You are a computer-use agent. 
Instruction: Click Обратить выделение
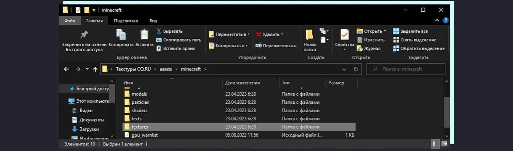pyautogui.click(x=418, y=48)
